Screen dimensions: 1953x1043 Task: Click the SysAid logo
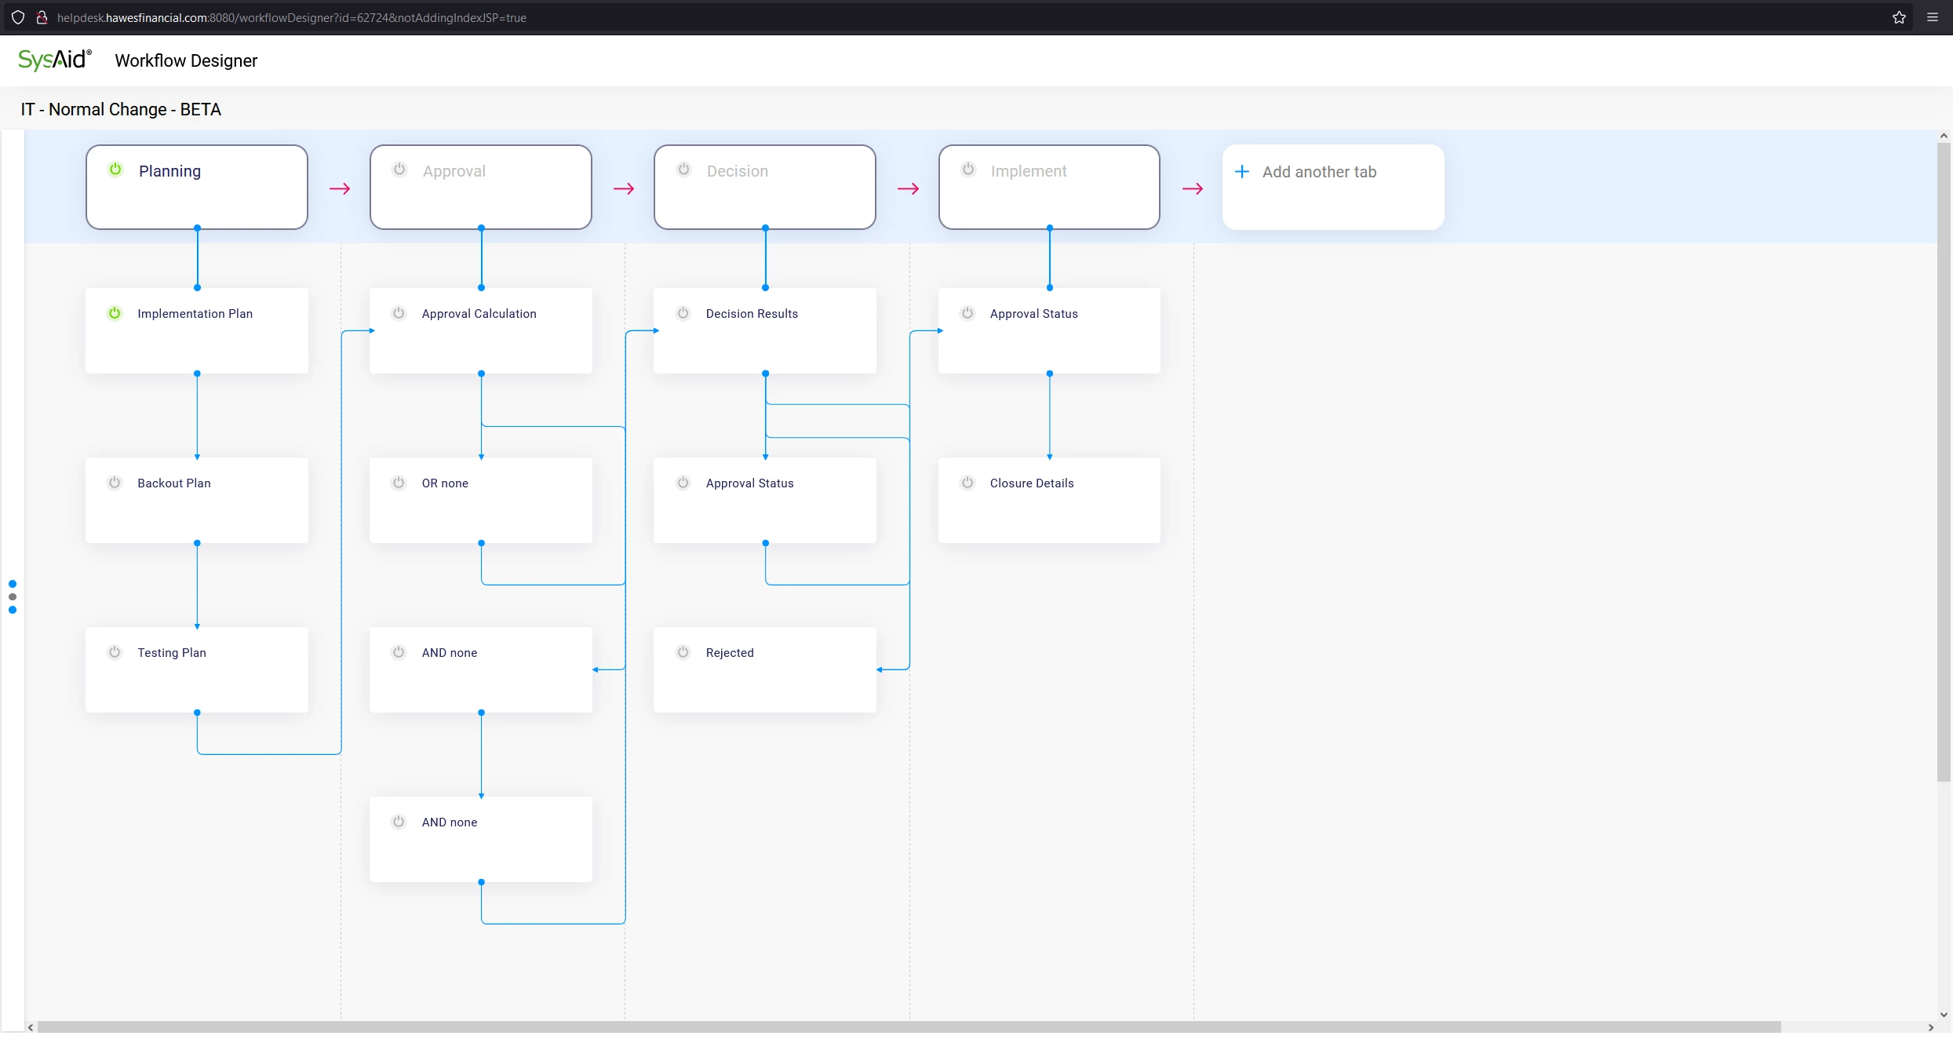click(x=53, y=60)
